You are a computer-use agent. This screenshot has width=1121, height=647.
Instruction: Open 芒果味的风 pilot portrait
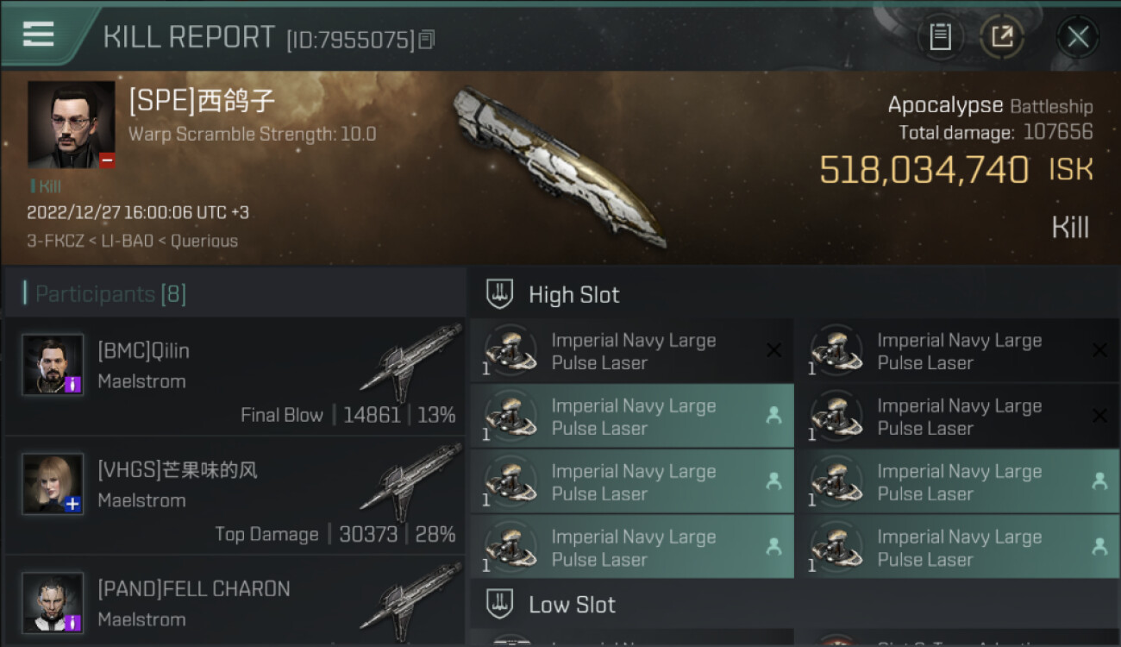point(53,484)
